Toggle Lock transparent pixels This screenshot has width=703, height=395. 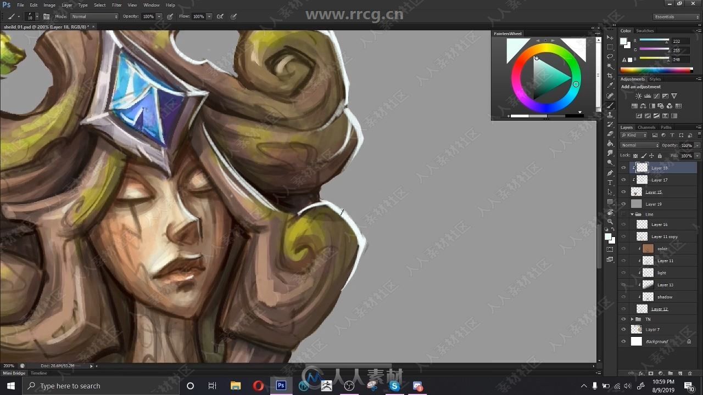tap(637, 156)
